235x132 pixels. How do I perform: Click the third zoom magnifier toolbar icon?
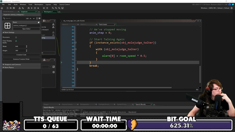coord(59,8)
